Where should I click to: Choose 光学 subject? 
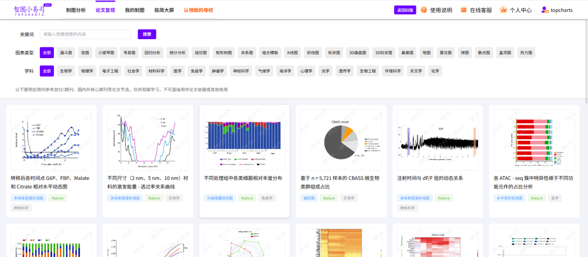pos(326,71)
